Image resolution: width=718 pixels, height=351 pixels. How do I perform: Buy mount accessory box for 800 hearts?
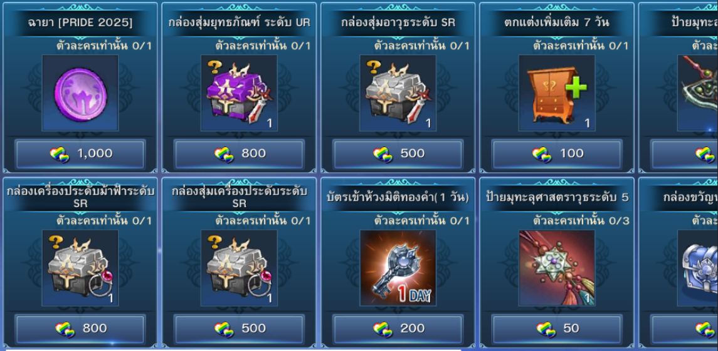click(x=80, y=328)
